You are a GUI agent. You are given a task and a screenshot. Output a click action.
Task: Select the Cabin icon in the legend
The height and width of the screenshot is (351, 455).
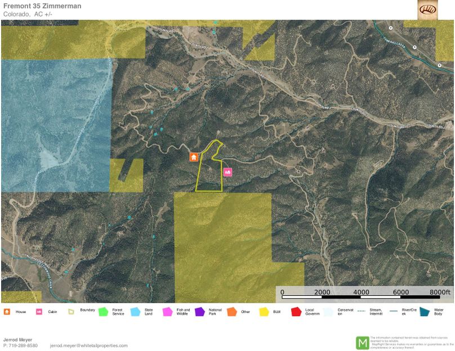[x=39, y=311]
